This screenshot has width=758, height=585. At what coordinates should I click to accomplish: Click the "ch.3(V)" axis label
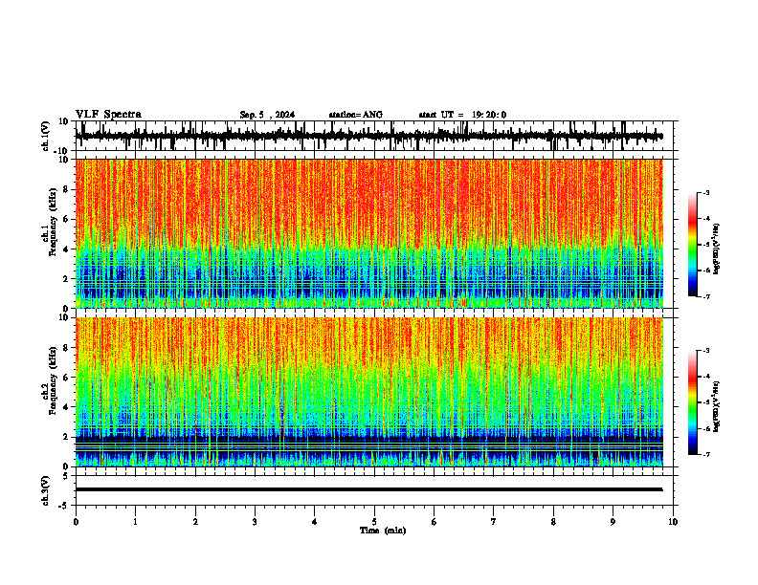pyautogui.click(x=46, y=490)
